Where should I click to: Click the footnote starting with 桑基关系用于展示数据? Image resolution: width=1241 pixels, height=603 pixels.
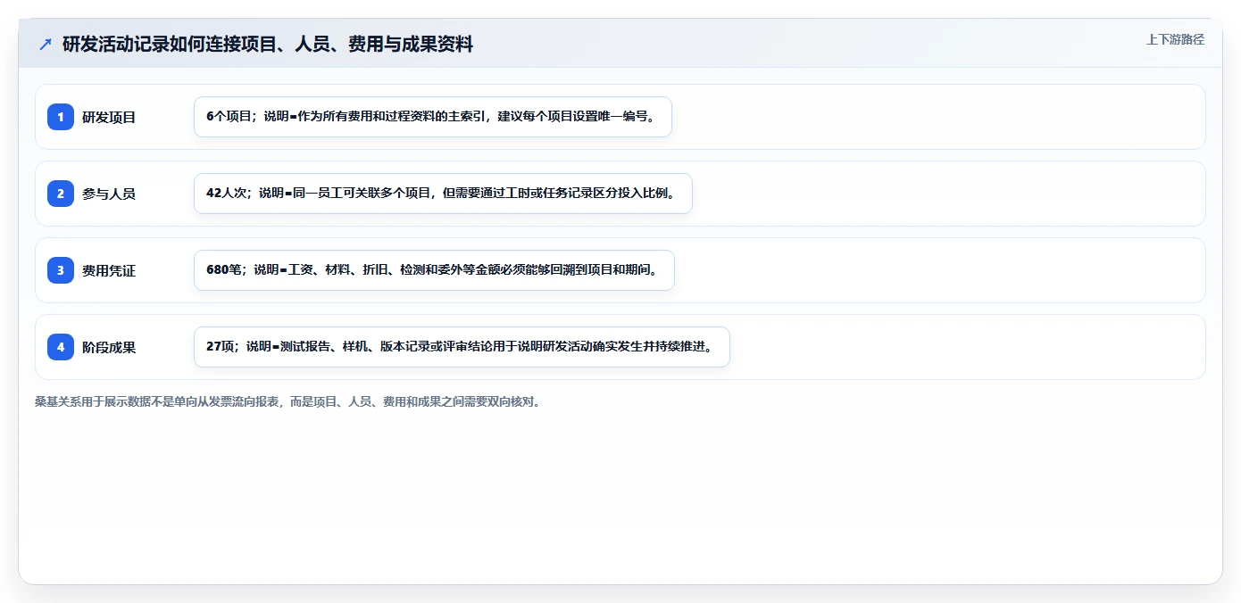(287, 402)
